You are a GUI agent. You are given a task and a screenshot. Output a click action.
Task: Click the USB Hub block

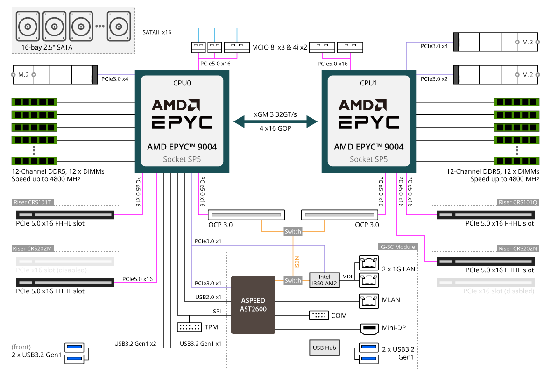[x=325, y=348]
